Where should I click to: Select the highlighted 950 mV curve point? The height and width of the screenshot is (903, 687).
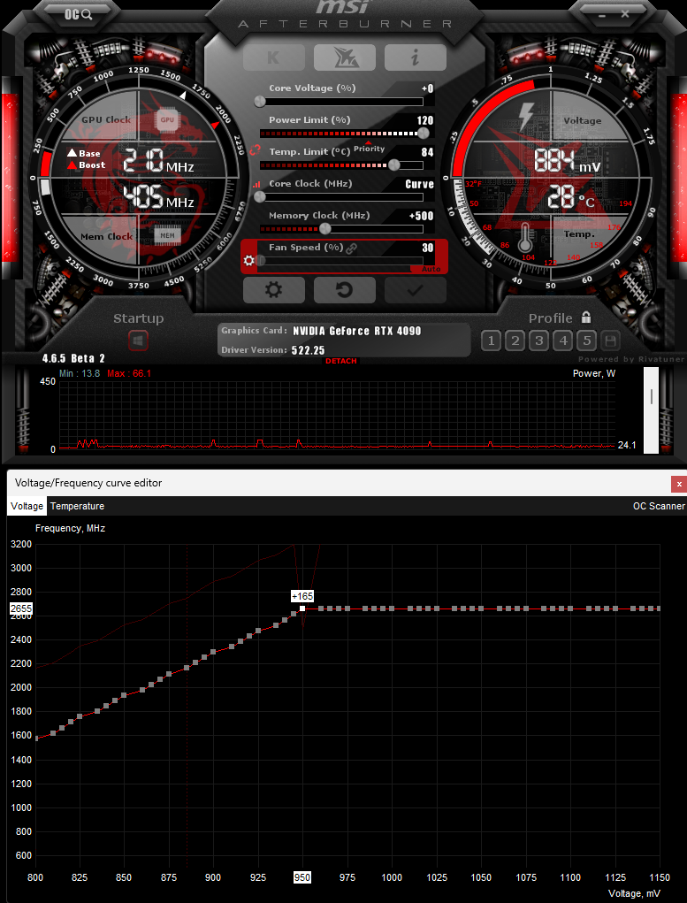(302, 608)
